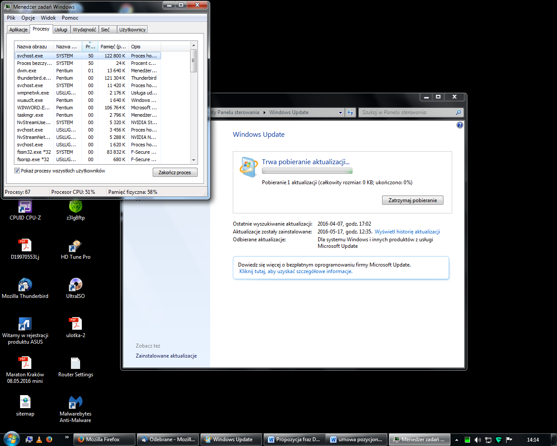Switch to the Usługi tab

tap(61, 30)
